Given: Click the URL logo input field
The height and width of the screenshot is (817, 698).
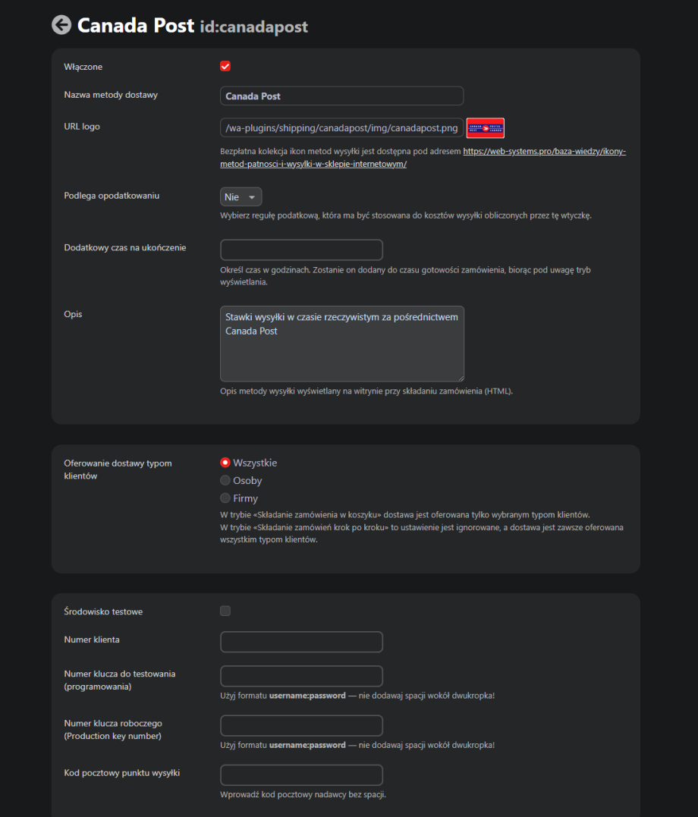Looking at the screenshot, I should click(341, 127).
